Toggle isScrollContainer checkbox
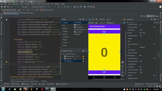 [x=141, y=70]
